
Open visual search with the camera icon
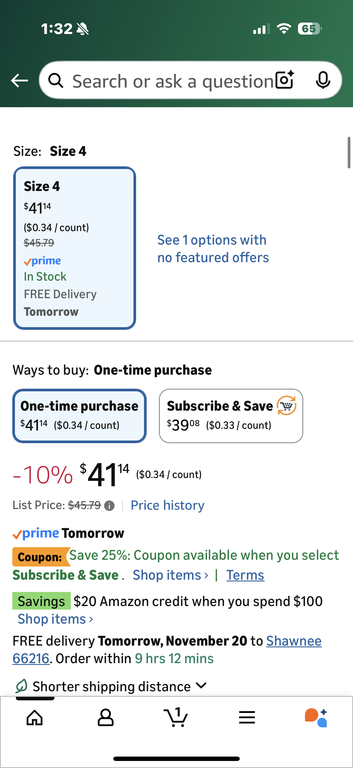(x=284, y=80)
